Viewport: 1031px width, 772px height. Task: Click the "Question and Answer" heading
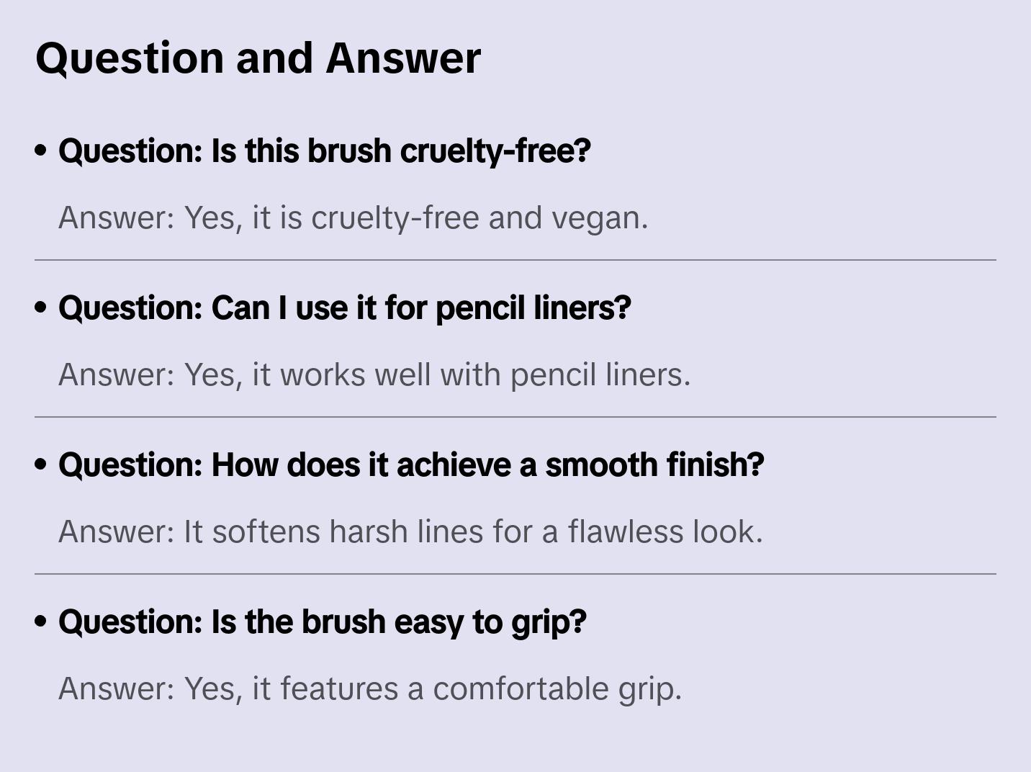[x=258, y=58]
